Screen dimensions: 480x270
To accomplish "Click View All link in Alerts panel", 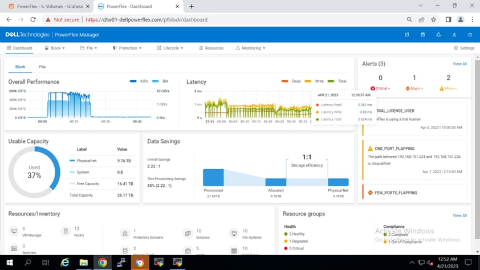I will click(x=460, y=64).
